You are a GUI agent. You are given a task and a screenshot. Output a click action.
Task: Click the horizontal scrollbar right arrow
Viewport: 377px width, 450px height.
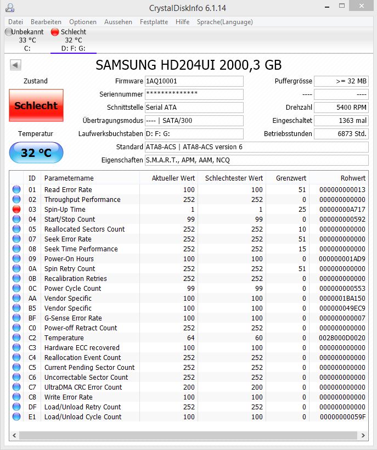click(363, 435)
